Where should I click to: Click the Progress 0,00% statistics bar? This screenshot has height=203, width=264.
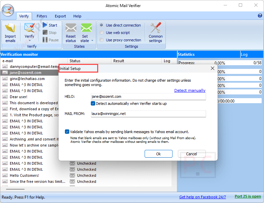pyautogui.click(x=220, y=63)
